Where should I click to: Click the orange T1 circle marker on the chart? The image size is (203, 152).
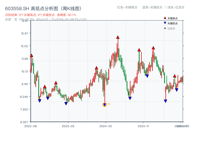point(105,104)
